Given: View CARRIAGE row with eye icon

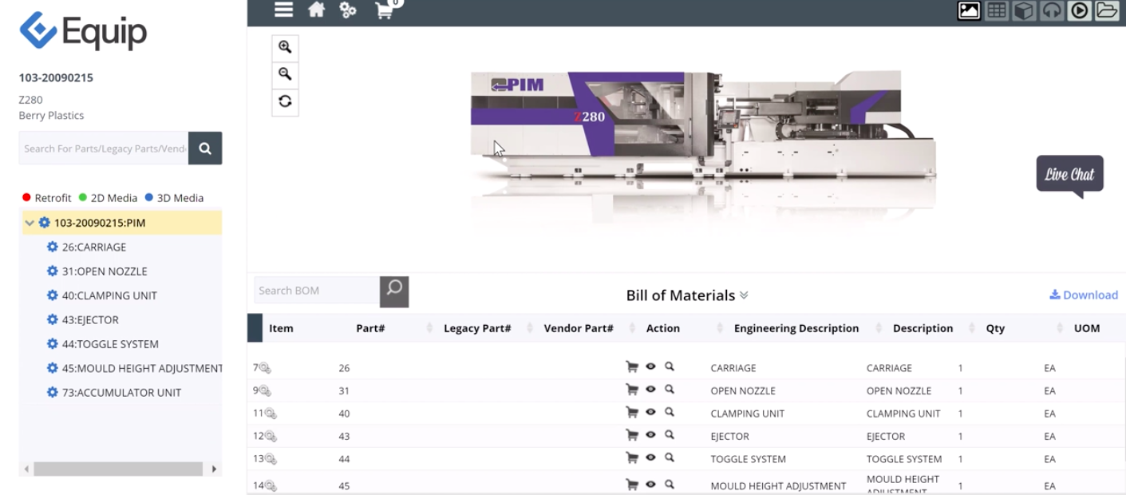Looking at the screenshot, I should pos(650,366).
